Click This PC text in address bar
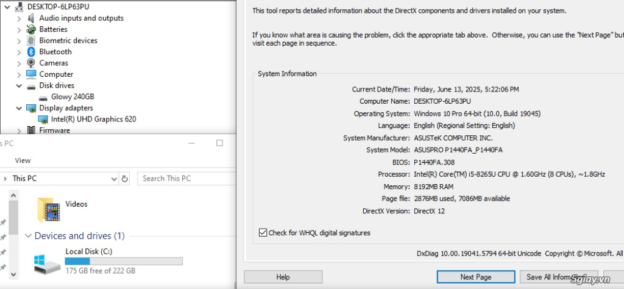Screen dimensions: 624x289 click(x=24, y=178)
